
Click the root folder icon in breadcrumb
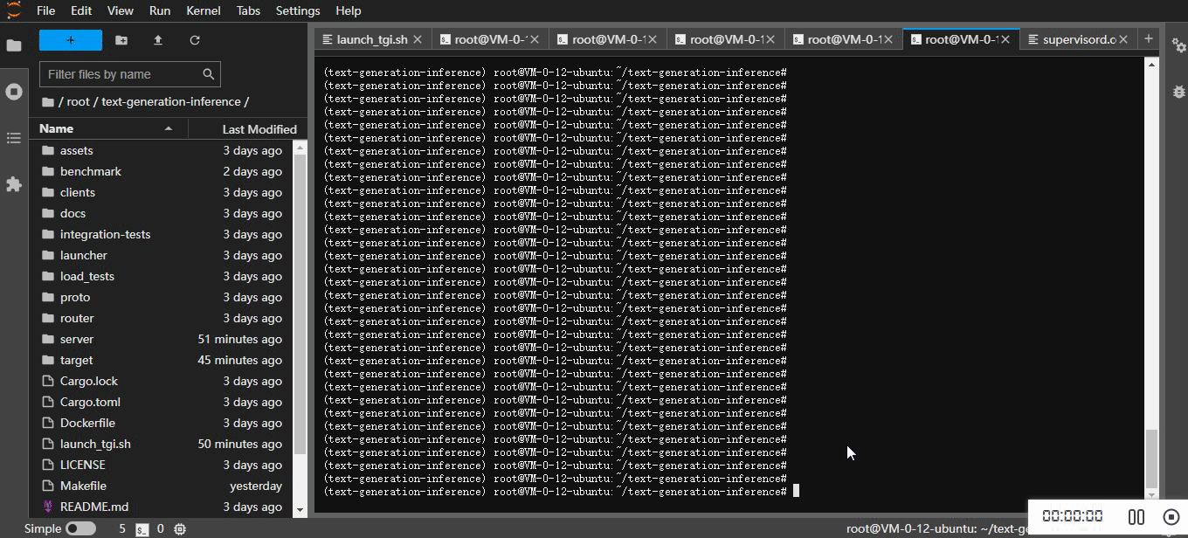tap(48, 101)
